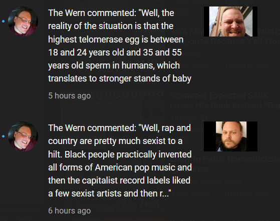280x221 pixels.
Task: Click the "5 hours ago" timestamp
Action: [x=70, y=95]
